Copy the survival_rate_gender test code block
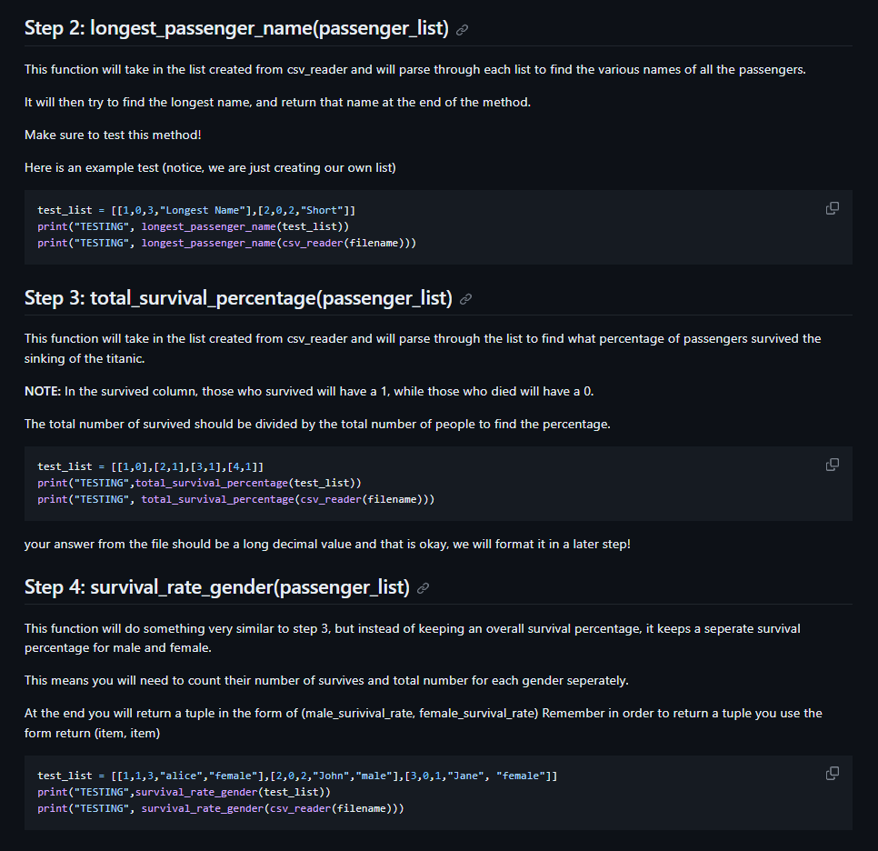 pyautogui.click(x=832, y=773)
